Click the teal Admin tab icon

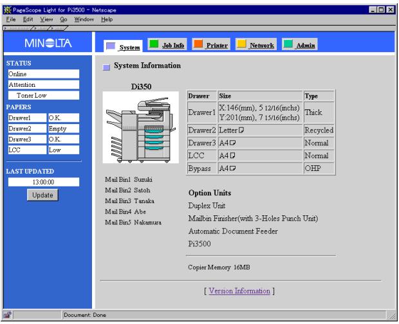288,44
